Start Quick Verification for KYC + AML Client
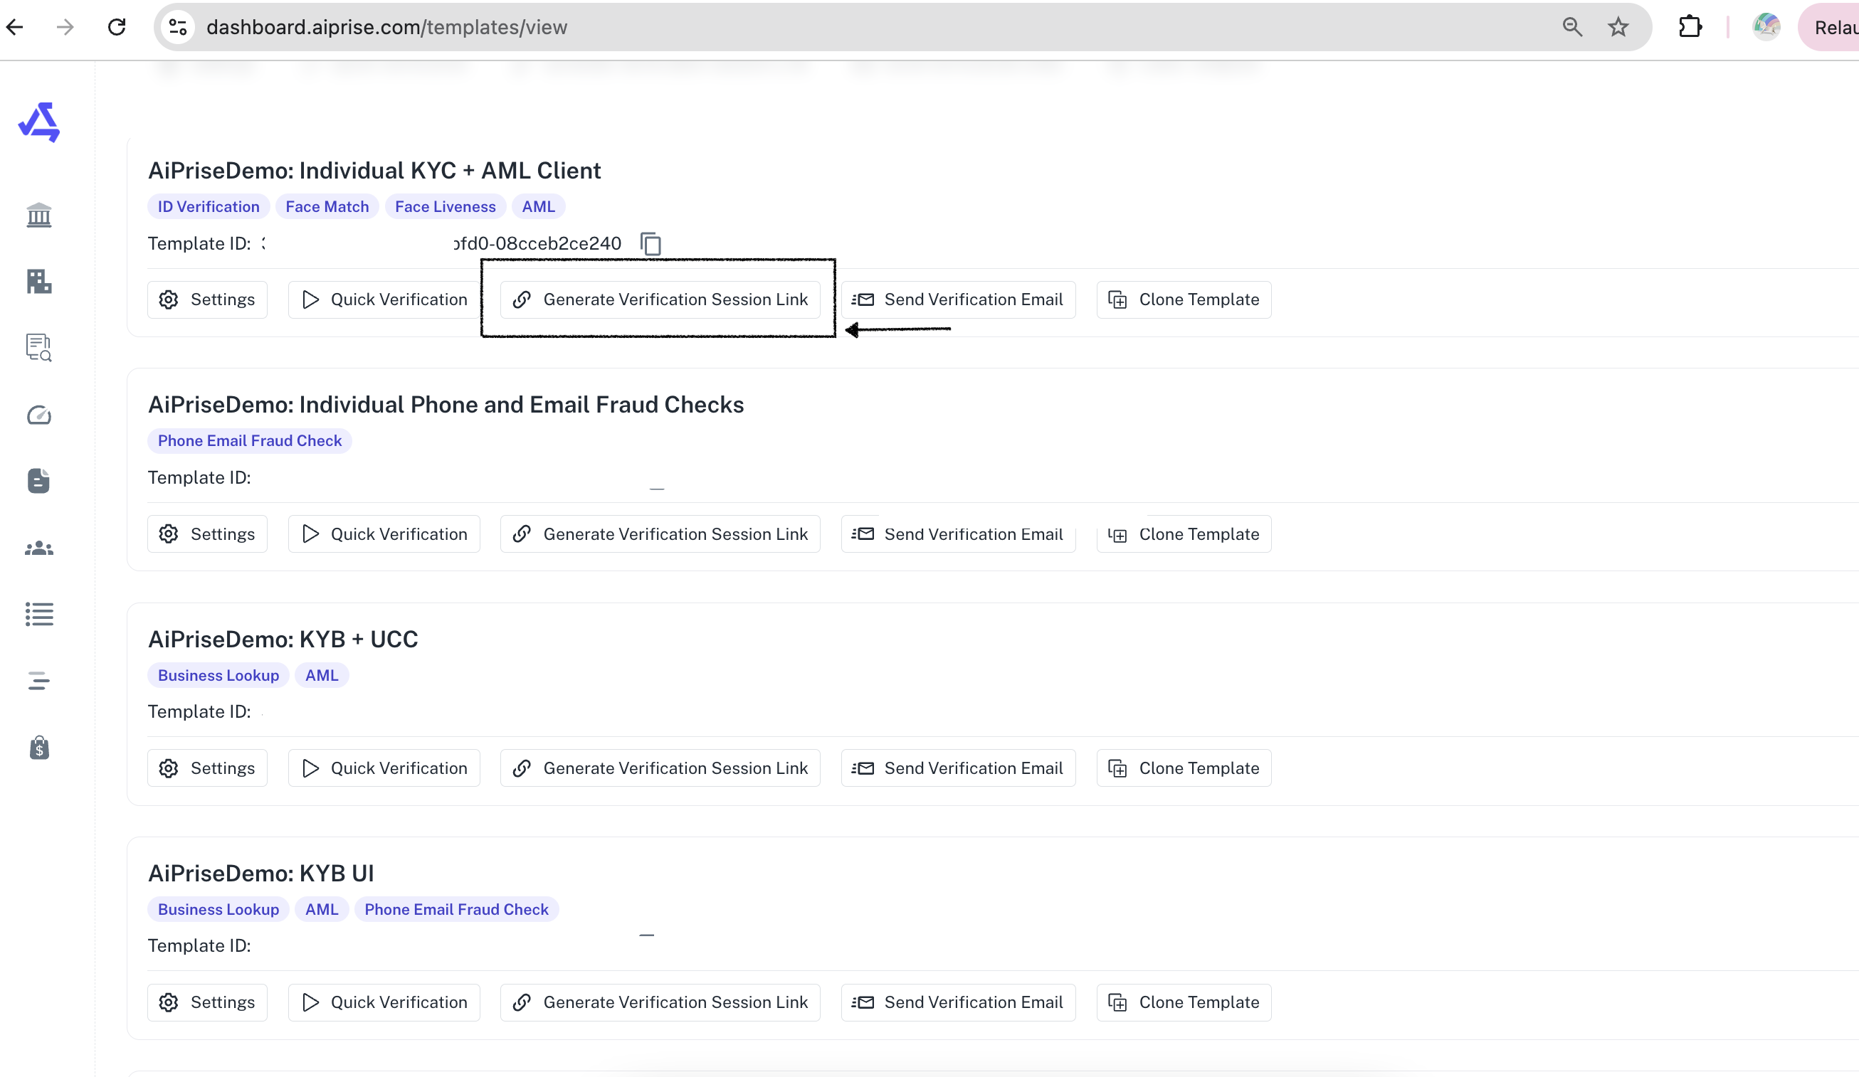This screenshot has height=1077, width=1859. 384,299
